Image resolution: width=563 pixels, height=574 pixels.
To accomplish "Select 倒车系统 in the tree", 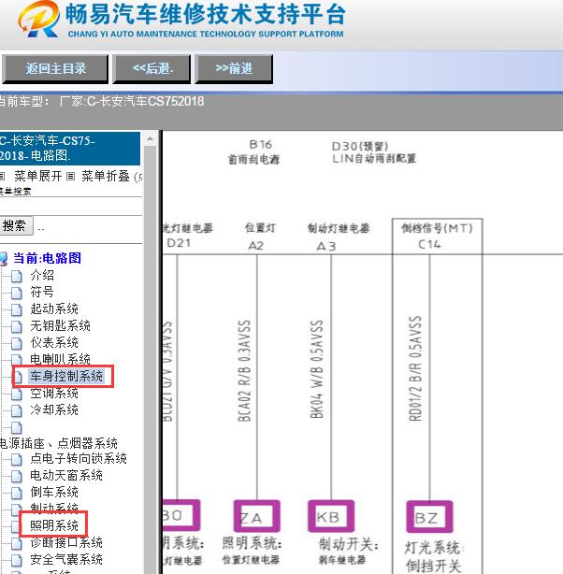I will [x=54, y=493].
